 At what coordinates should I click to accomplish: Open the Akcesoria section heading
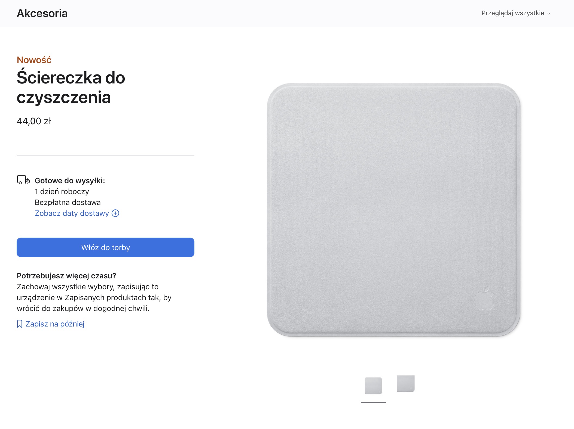42,13
